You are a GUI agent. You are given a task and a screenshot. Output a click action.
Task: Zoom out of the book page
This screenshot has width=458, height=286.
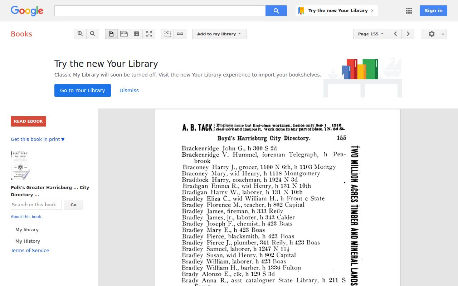coord(93,34)
